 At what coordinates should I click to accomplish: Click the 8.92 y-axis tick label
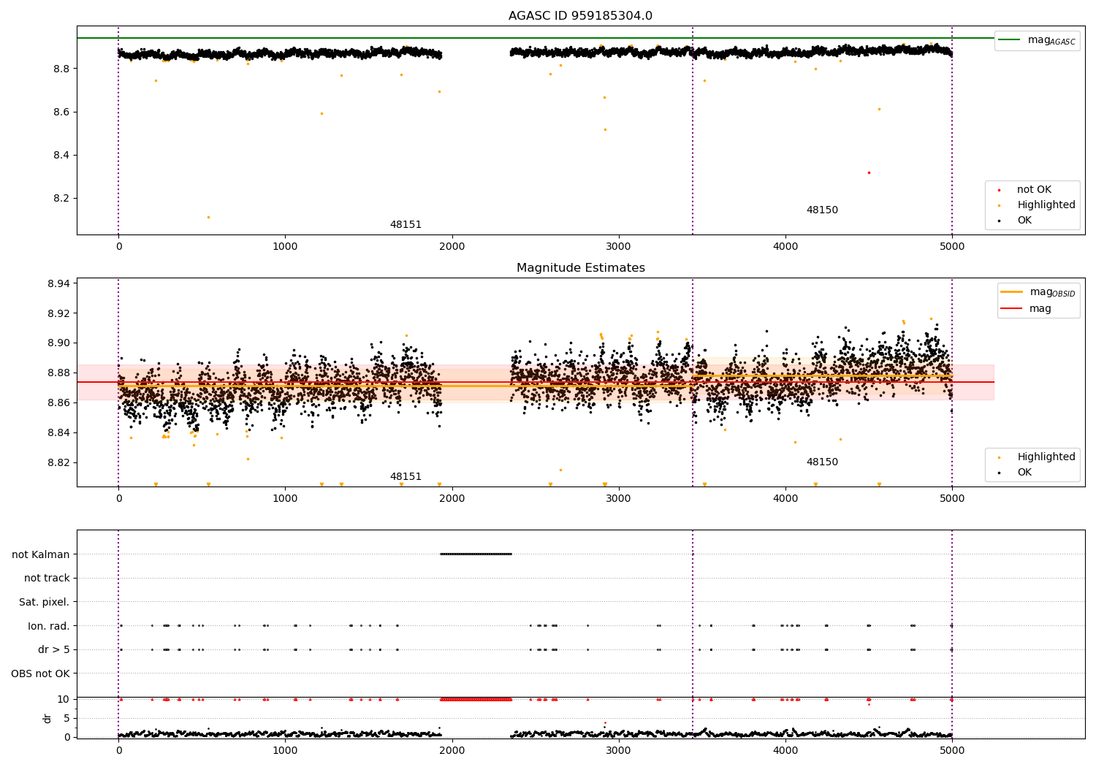(58, 313)
